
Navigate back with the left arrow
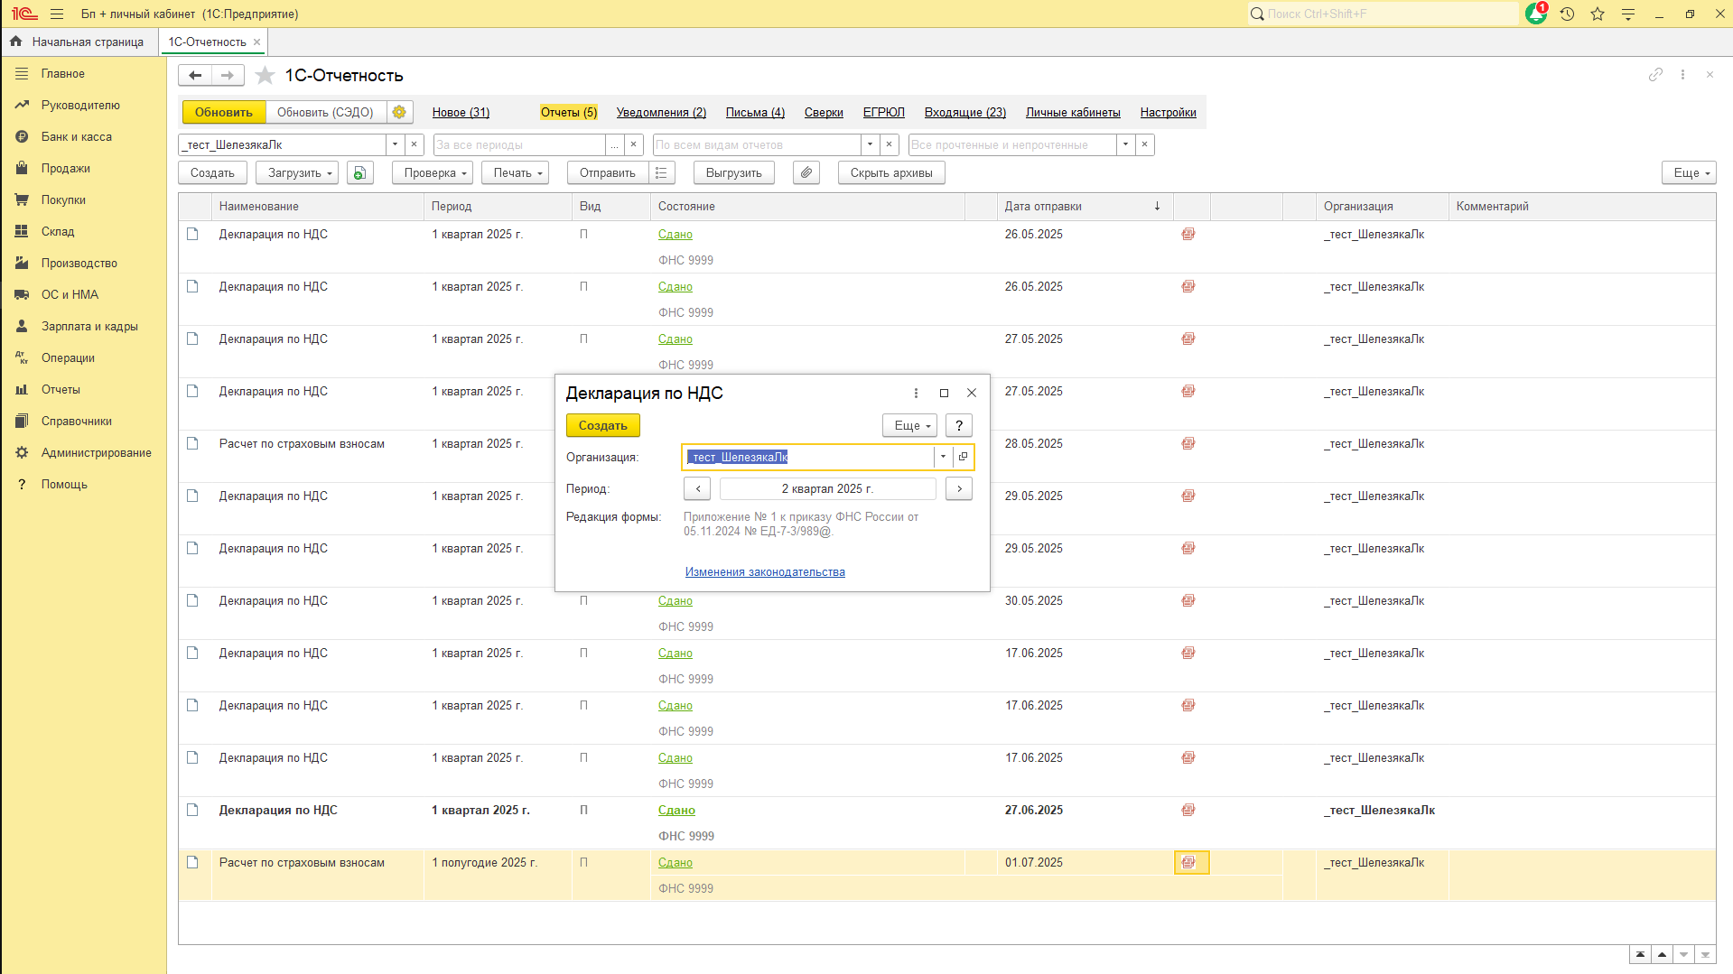pos(195,76)
